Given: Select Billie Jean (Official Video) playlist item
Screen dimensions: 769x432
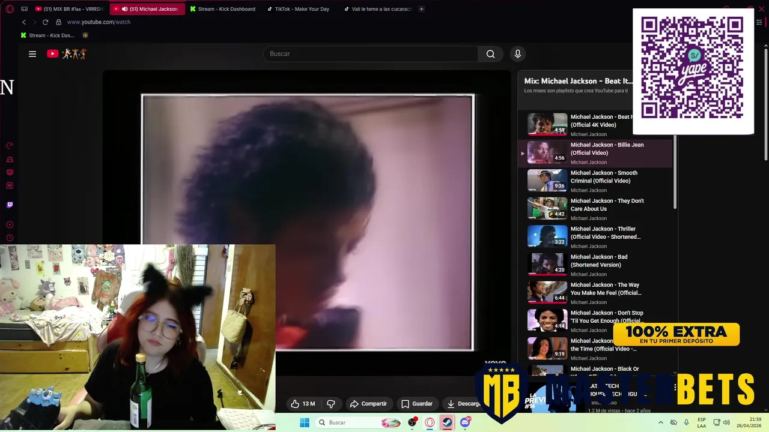Looking at the screenshot, I should (595, 153).
